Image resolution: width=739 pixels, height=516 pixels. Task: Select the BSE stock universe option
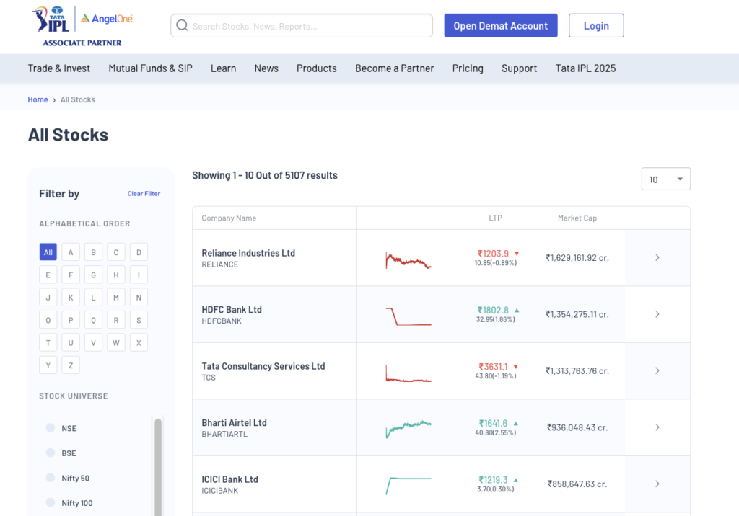[51, 453]
